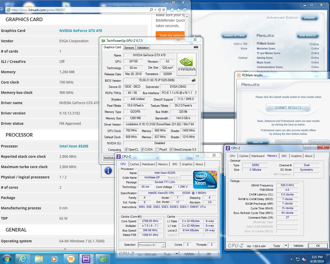This screenshot has width=330, height=264.
Task: Open the Tools dropdown arrow in the CPU-Z Memory window
Action: click(x=286, y=246)
